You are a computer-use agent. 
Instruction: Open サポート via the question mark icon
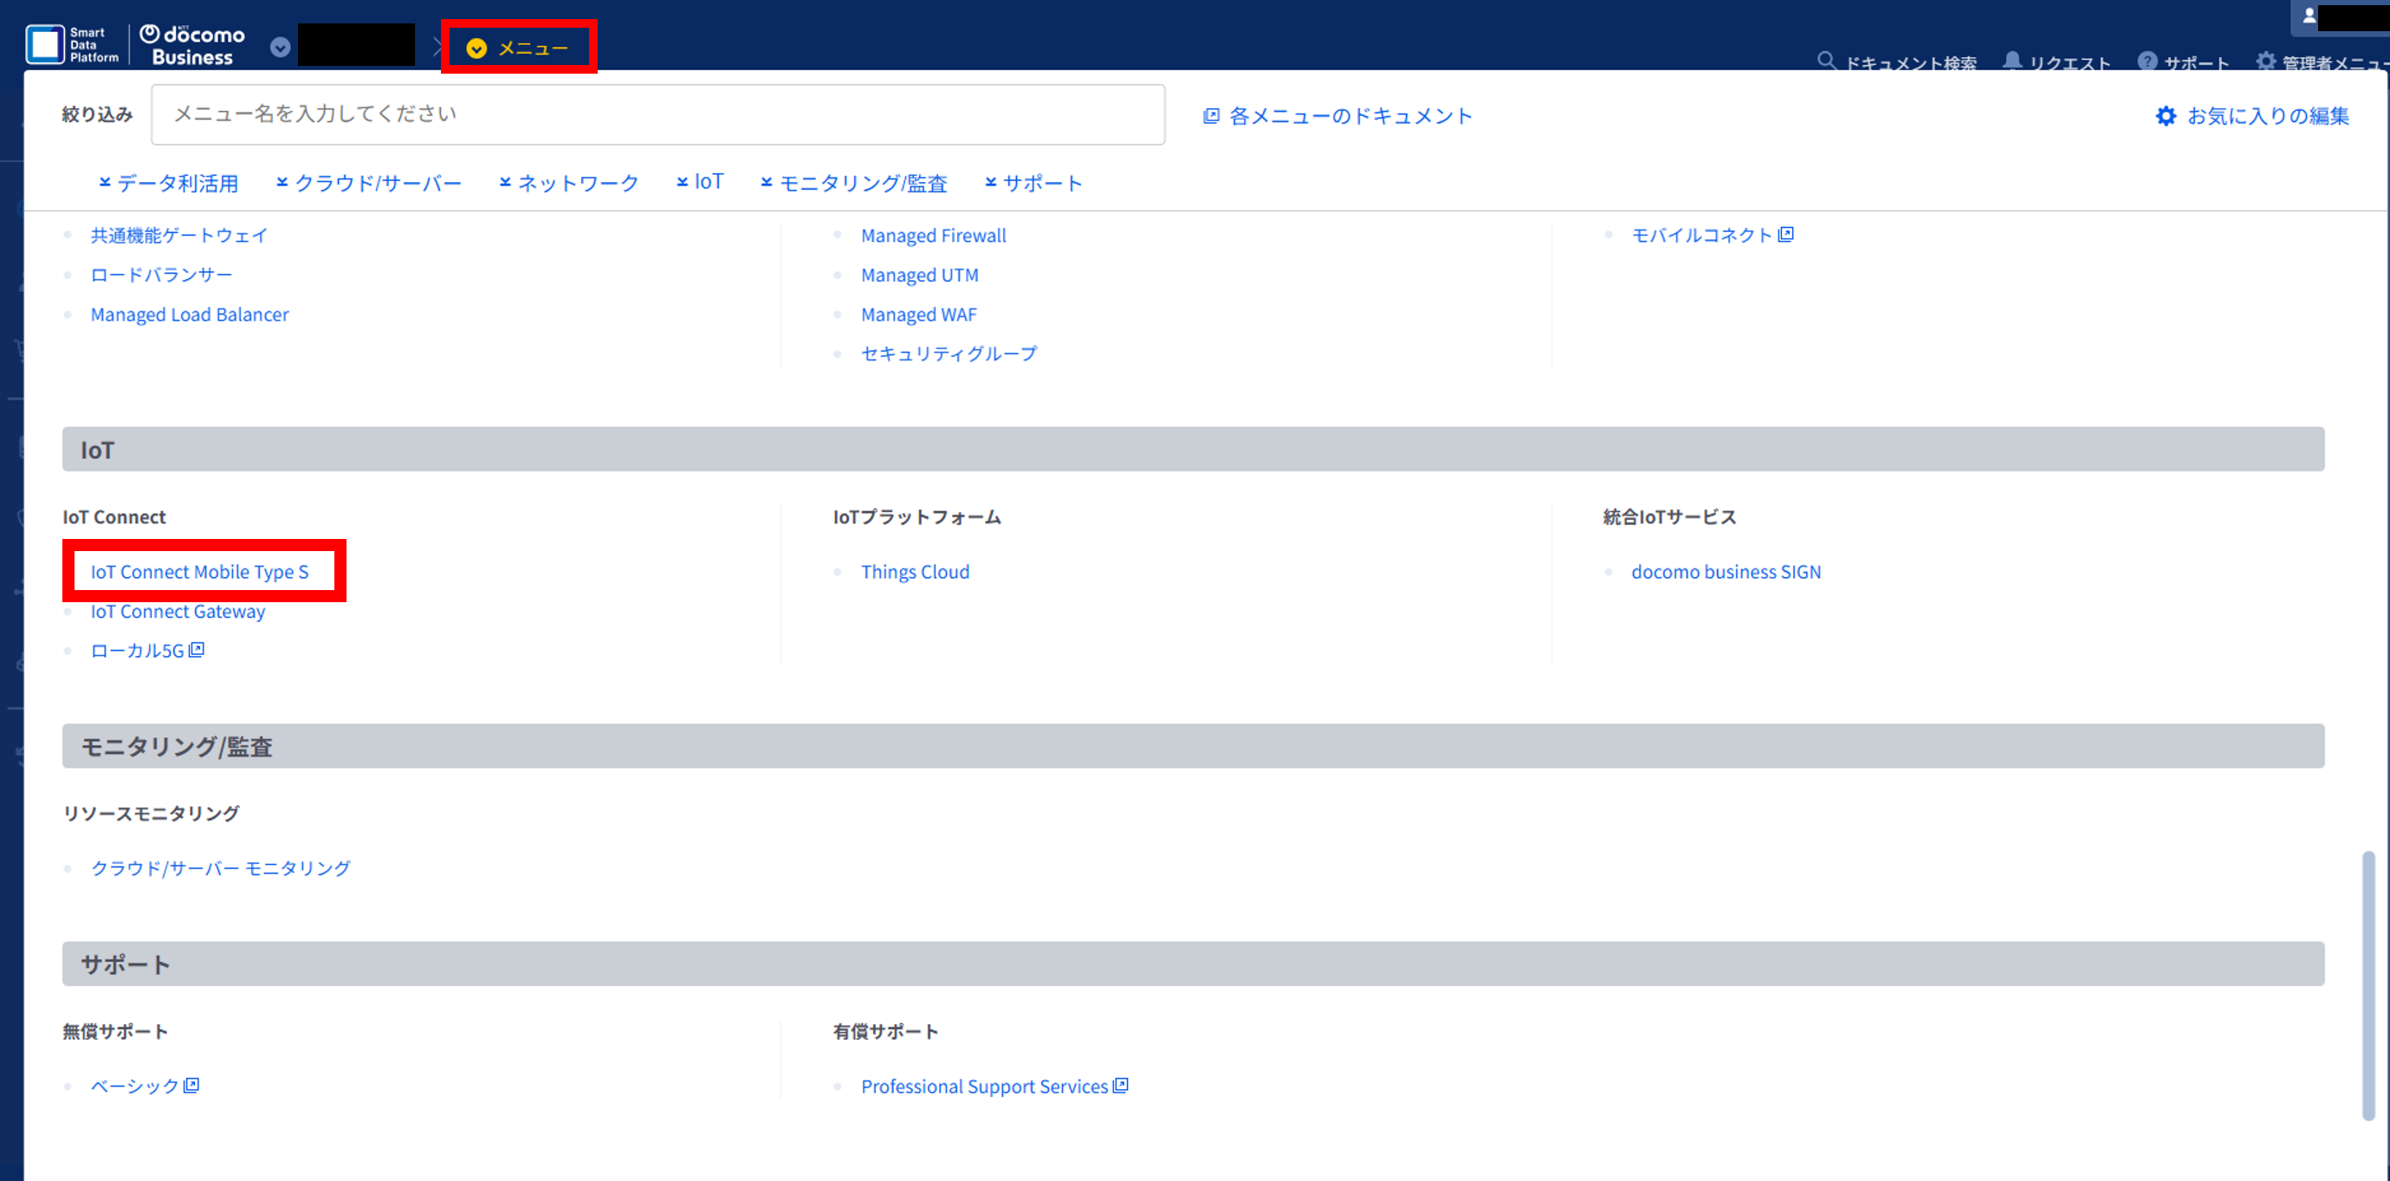tap(2151, 62)
